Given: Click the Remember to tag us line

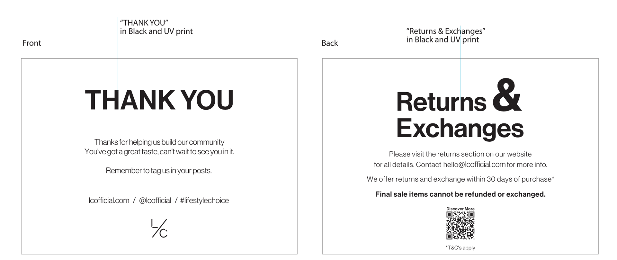Looking at the screenshot, I should [159, 171].
